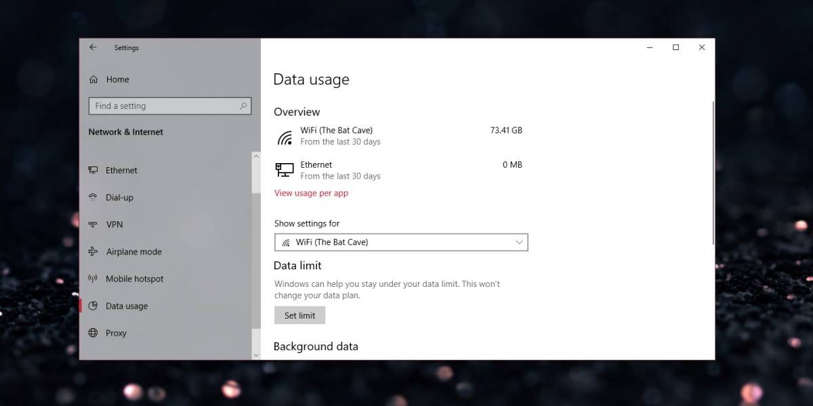Screen dimensions: 813x406
Task: Click the Home icon in sidebar
Action: tap(93, 79)
